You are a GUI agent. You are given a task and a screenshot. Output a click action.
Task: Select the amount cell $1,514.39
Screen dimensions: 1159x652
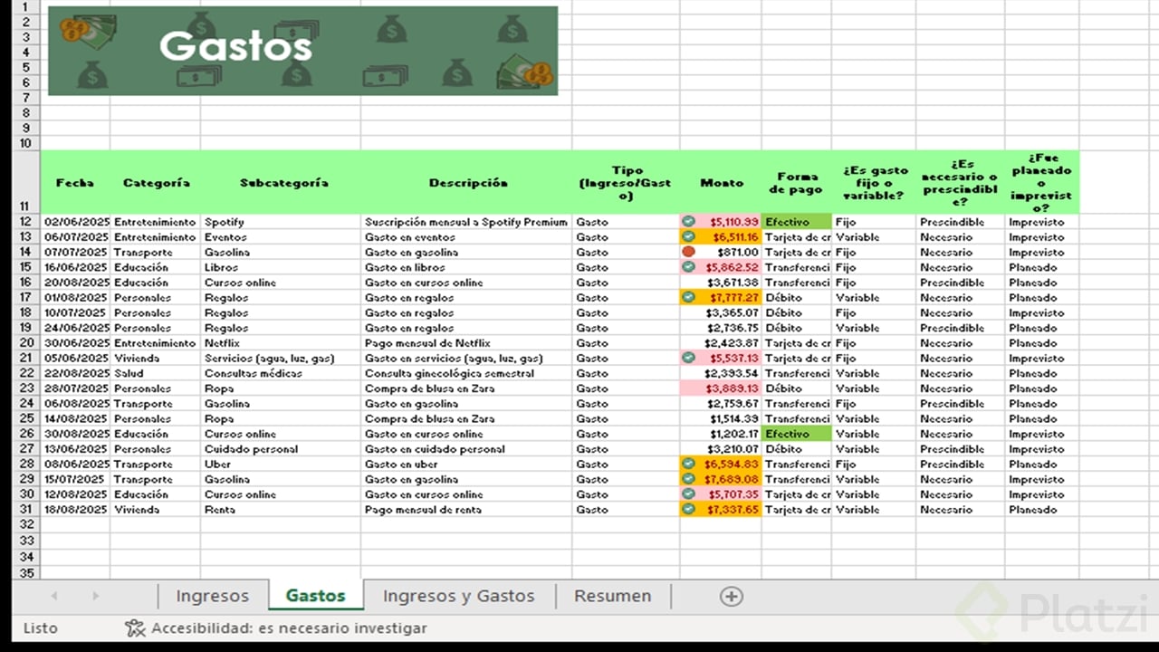point(721,418)
